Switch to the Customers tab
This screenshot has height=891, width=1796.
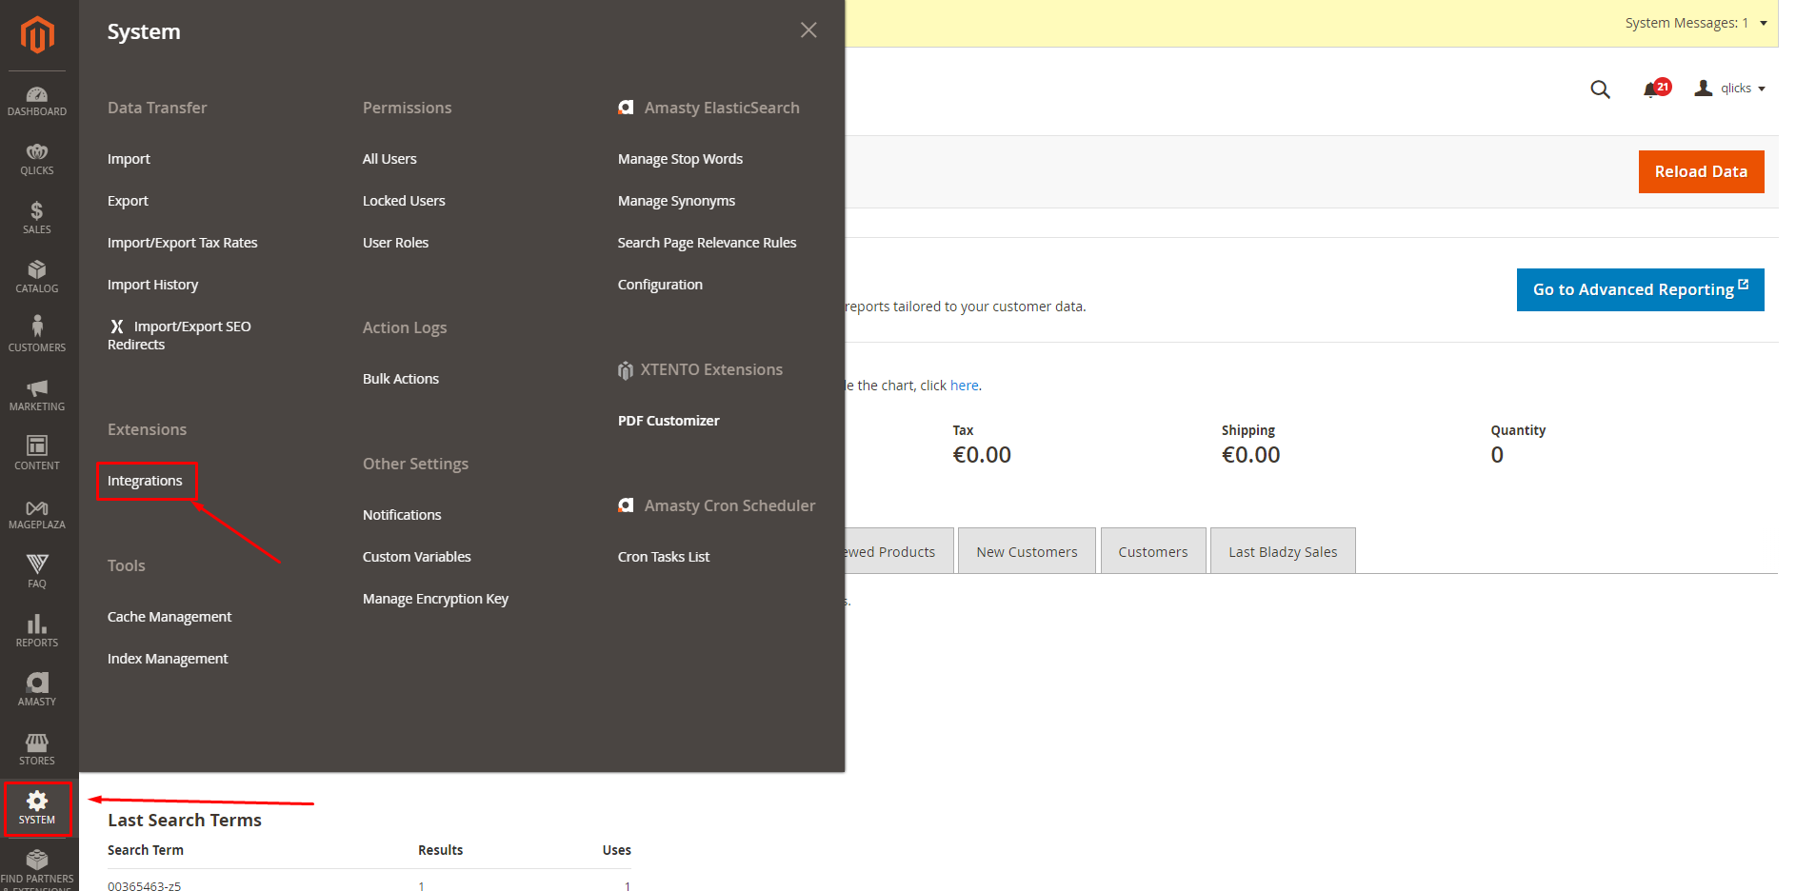1153,551
